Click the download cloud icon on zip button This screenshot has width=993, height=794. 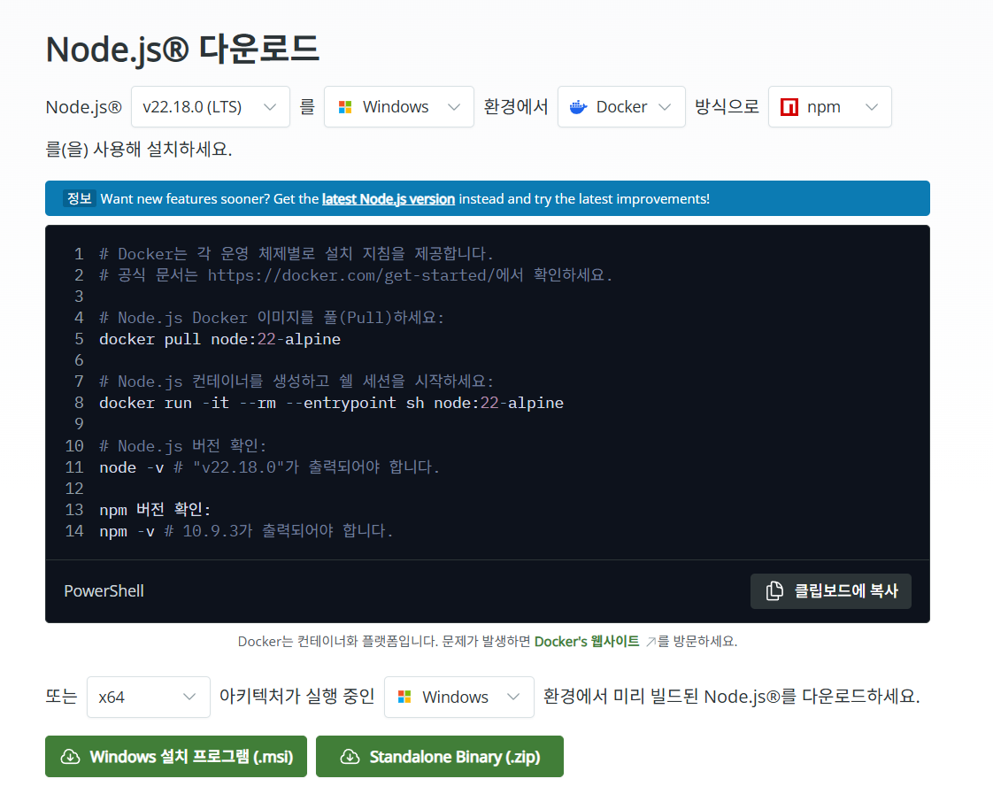[x=350, y=757]
